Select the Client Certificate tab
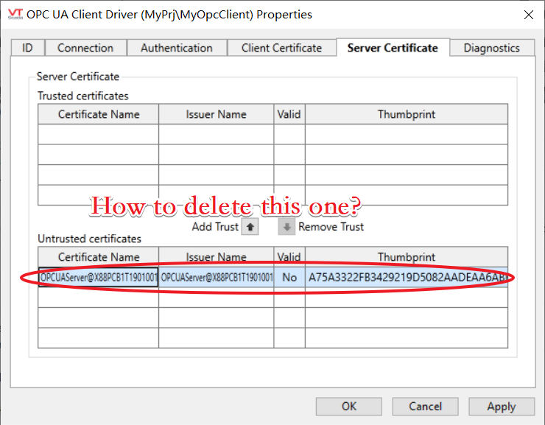 pos(281,48)
